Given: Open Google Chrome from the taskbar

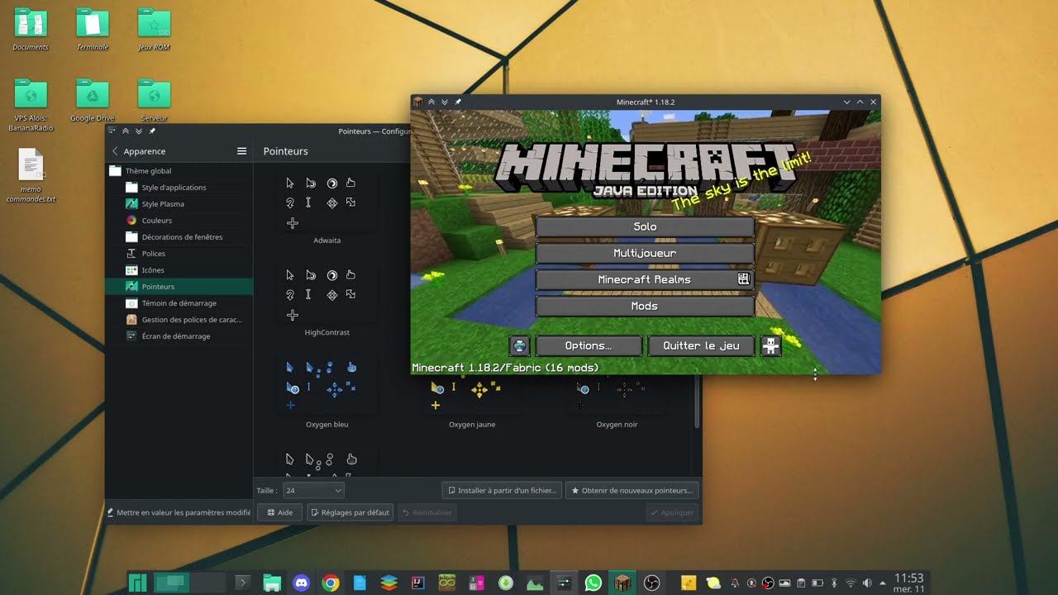Looking at the screenshot, I should click(x=331, y=583).
